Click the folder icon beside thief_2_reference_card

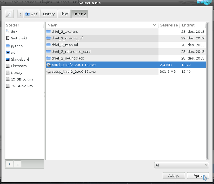[x=48, y=52]
